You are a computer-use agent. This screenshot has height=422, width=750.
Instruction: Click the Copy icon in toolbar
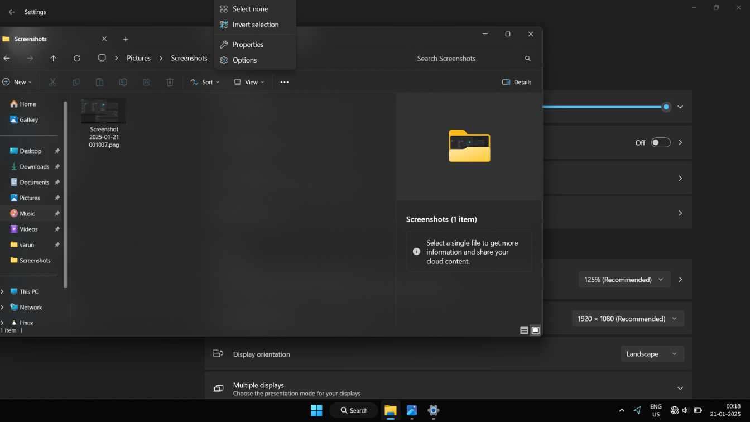pos(76,82)
